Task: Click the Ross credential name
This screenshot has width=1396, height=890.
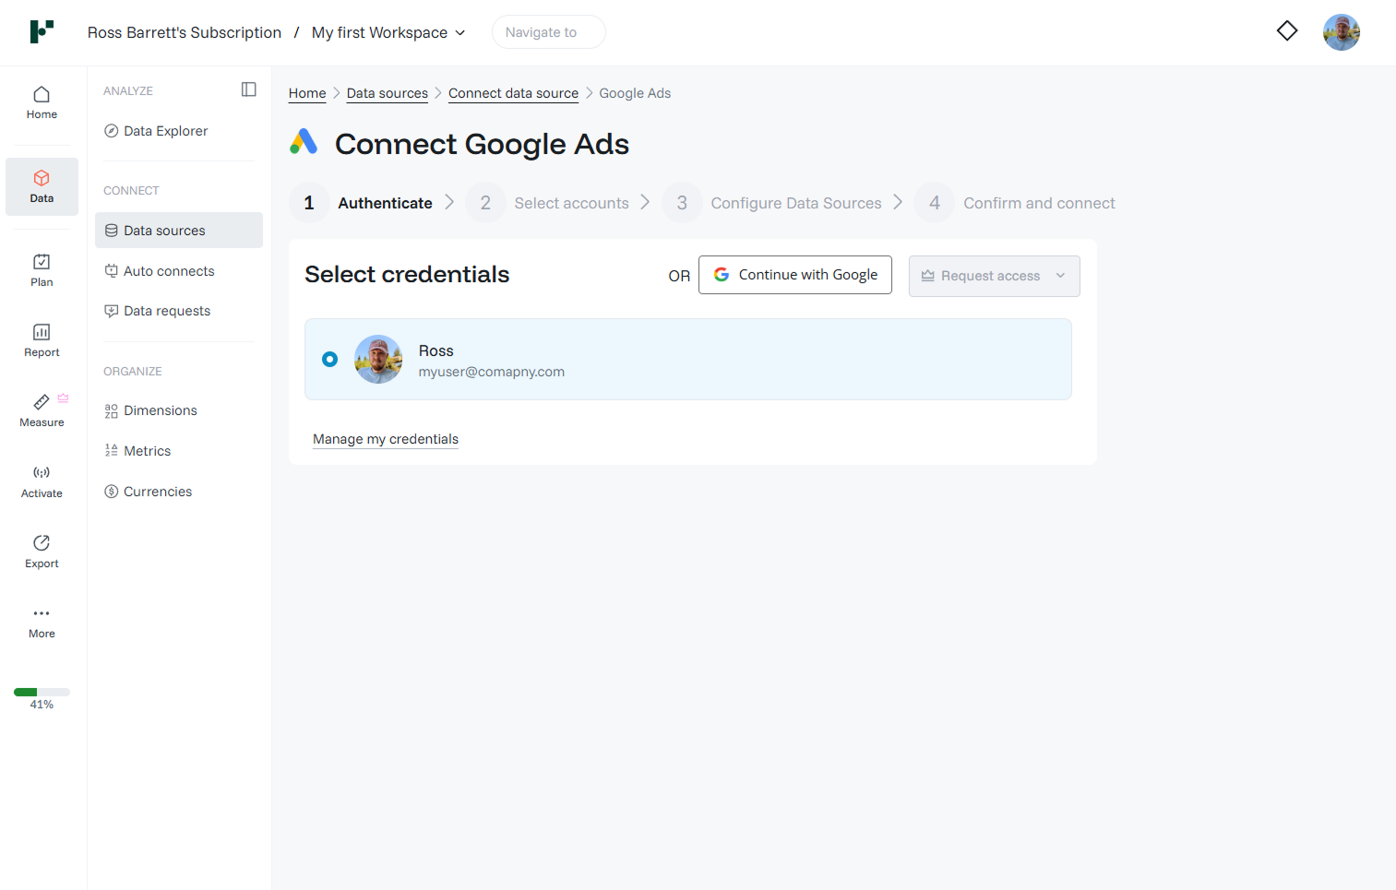Action: (x=436, y=350)
